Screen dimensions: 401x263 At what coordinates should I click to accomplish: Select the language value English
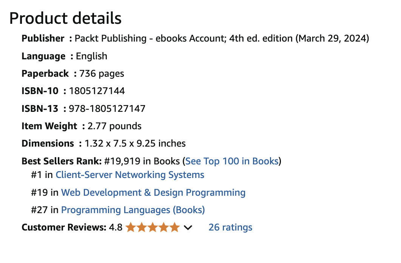coord(91,56)
